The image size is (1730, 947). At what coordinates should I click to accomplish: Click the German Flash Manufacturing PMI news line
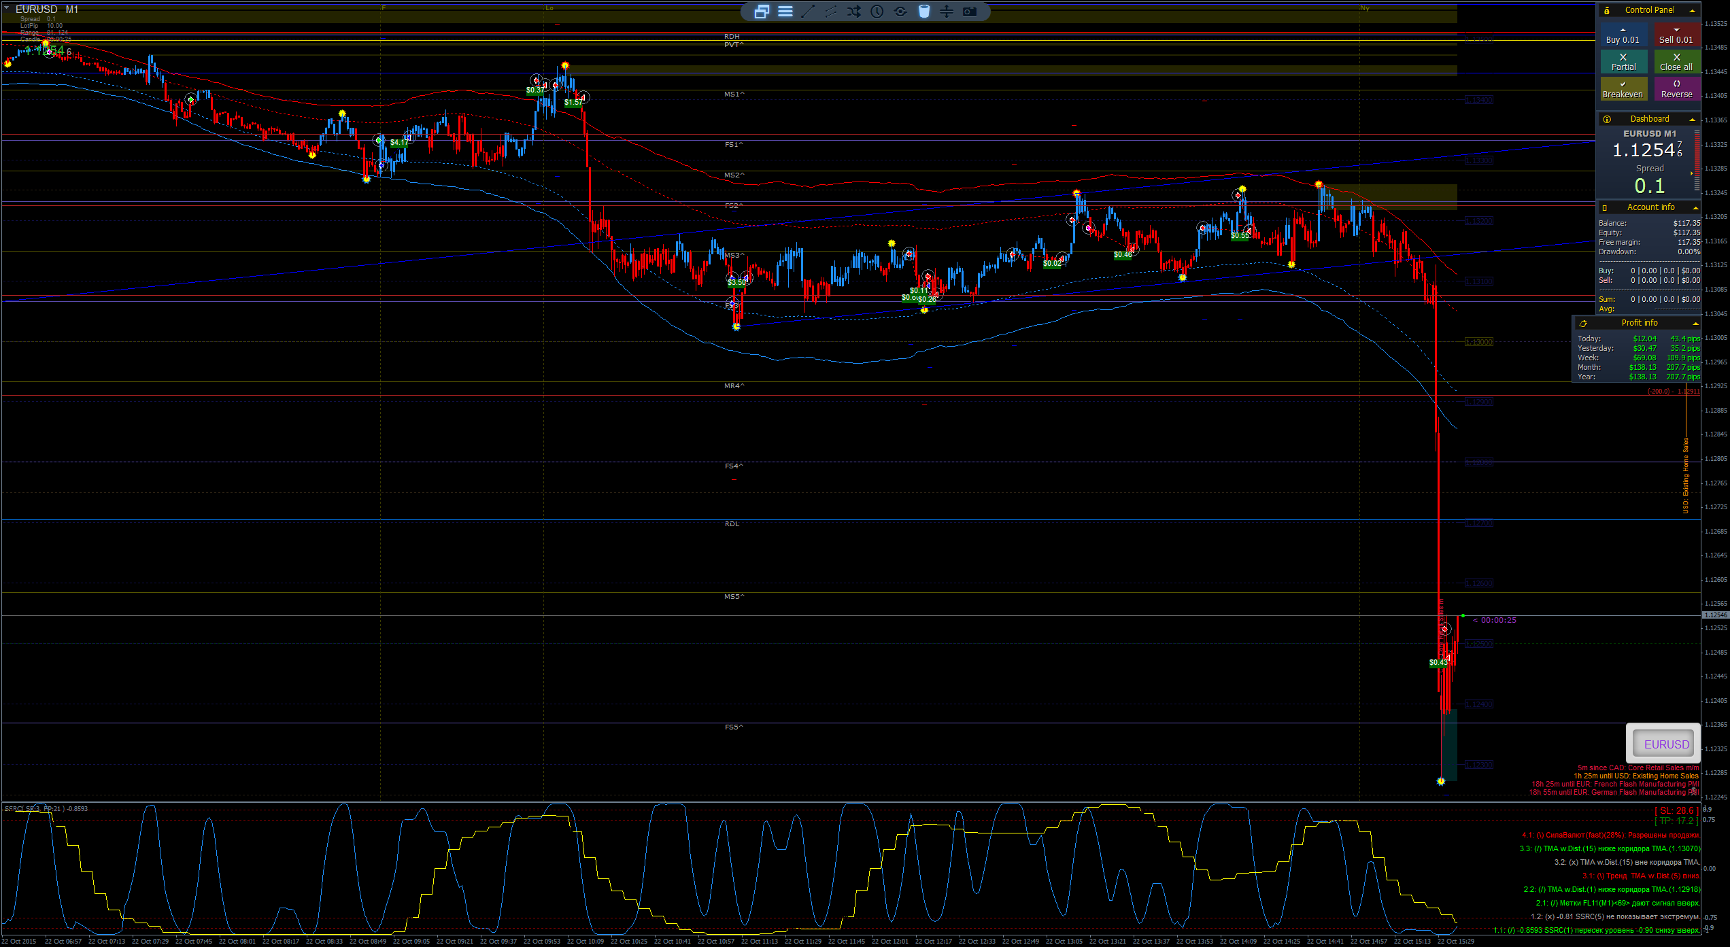[x=1614, y=793]
